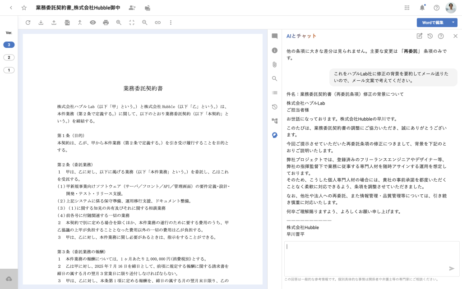
Task: Zoom in on the document
Action: point(119,23)
